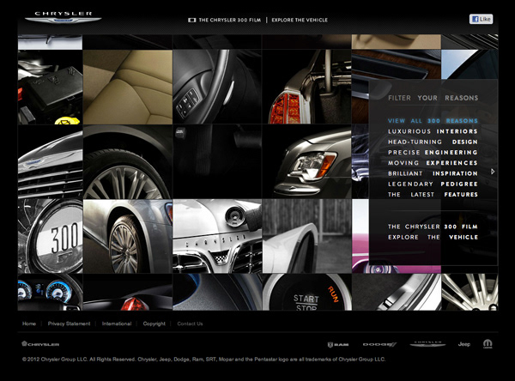The width and height of the screenshot is (515, 381).
Task: Open the tan leather seat tile
Action: pyautogui.click(x=128, y=87)
